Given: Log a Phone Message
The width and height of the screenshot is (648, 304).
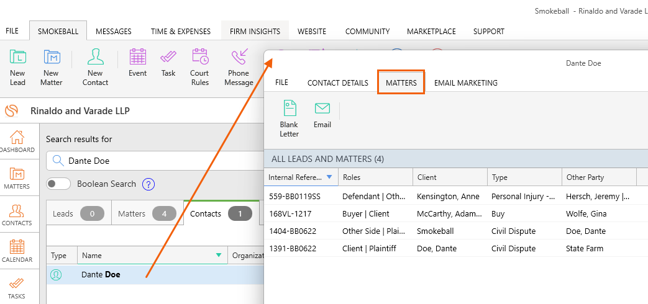Looking at the screenshot, I should [x=239, y=67].
